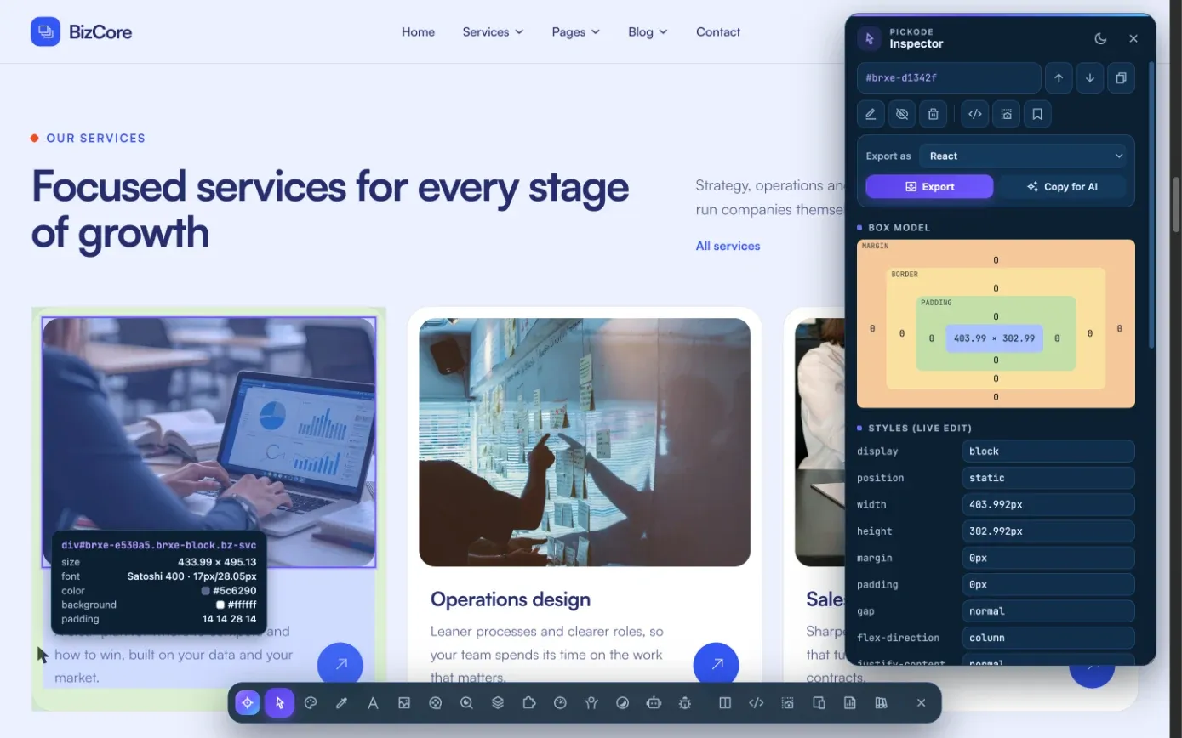Open the color palette tool

[311, 703]
